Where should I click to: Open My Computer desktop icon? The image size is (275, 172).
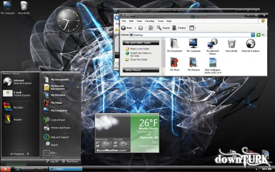pos(7,8)
